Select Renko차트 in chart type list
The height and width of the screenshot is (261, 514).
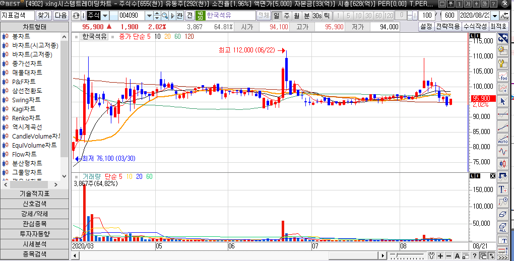point(26,118)
